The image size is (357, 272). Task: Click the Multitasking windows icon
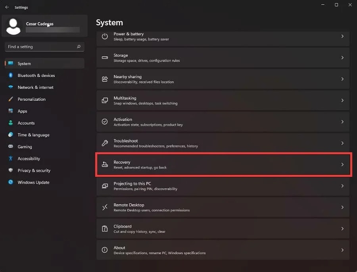click(105, 100)
